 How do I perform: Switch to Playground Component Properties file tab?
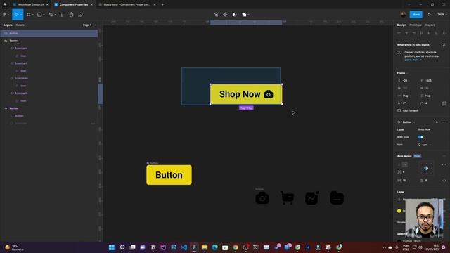pos(127,5)
